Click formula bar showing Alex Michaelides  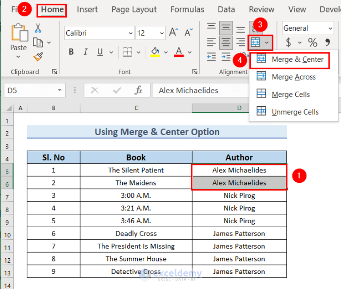(201, 90)
